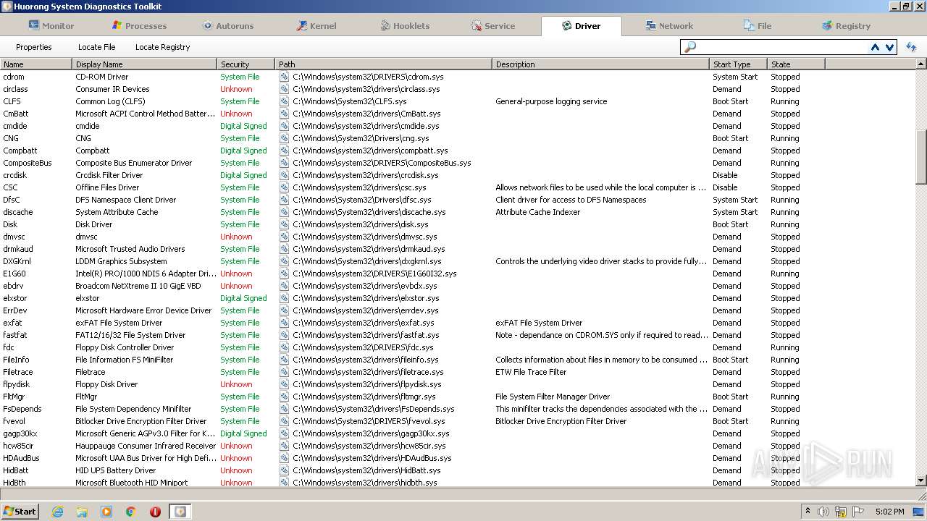Image resolution: width=927 pixels, height=521 pixels.
Task: Open Windows Media Player taskbar icon
Action: tap(106, 512)
